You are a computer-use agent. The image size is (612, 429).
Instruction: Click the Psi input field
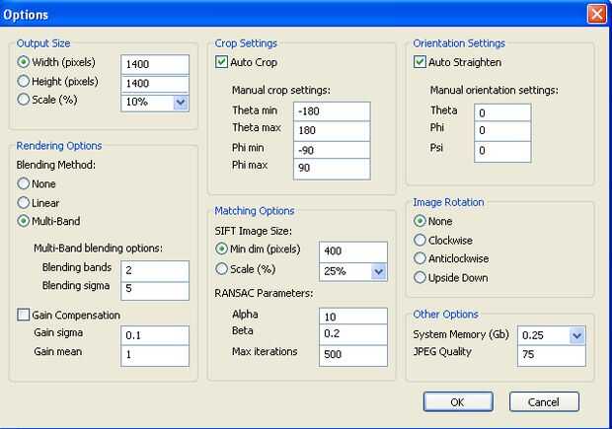point(502,151)
